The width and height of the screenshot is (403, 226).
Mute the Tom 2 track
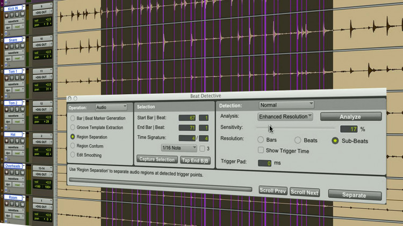[x=23, y=109]
